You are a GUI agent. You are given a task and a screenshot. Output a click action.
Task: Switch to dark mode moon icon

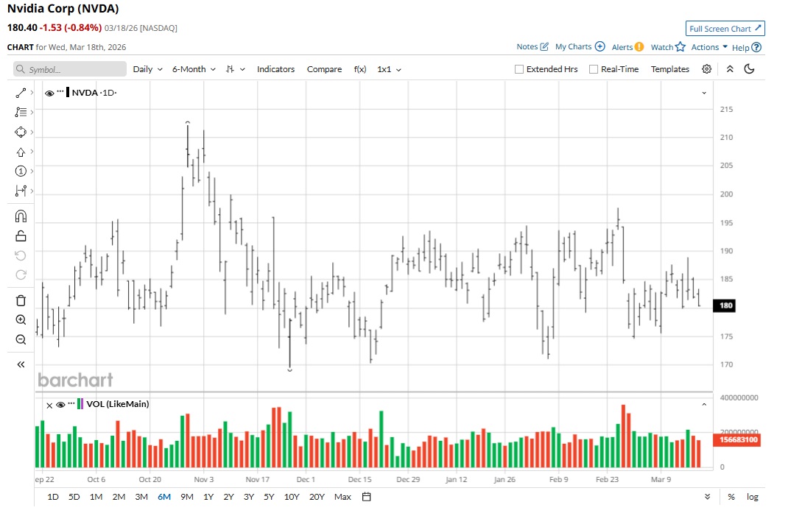click(x=749, y=69)
